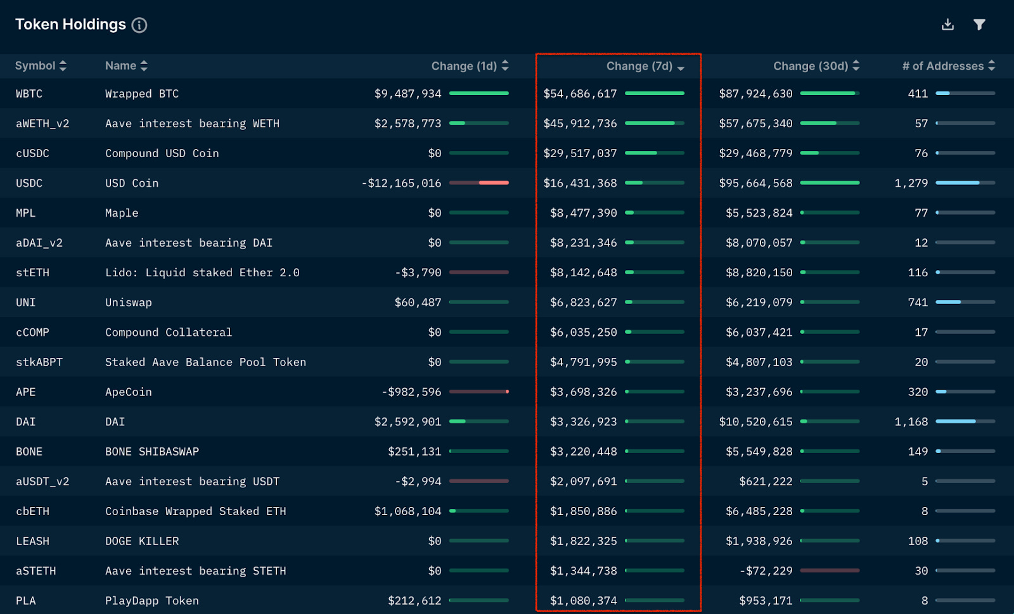Click the $29,517,037 7d change value

[580, 153]
